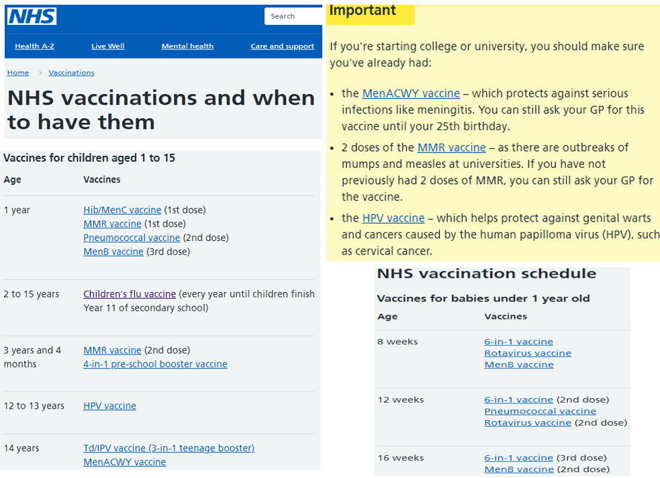Open the 4-in-1 pre-school booster vaccine link
Screen dimensions: 660x478
click(155, 364)
